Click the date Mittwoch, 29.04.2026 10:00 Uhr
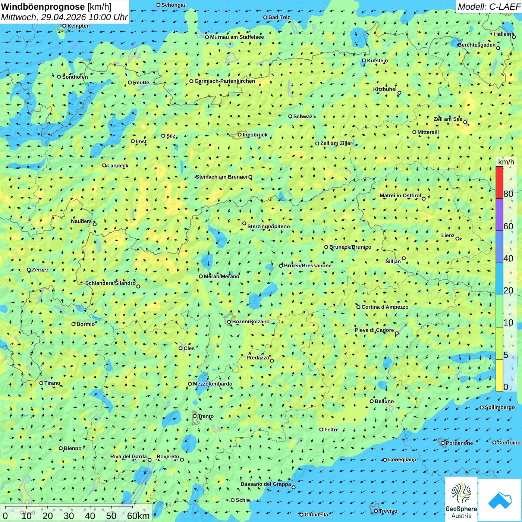 (65, 17)
